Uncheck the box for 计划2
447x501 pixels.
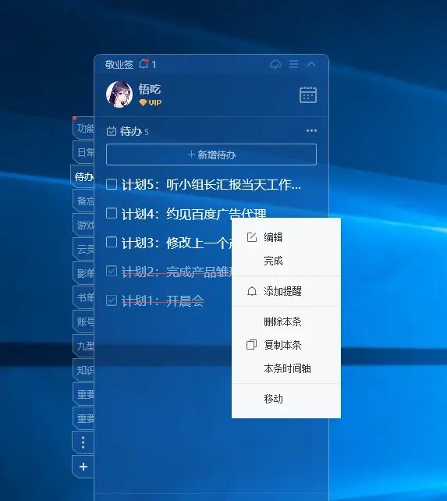pyautogui.click(x=112, y=271)
